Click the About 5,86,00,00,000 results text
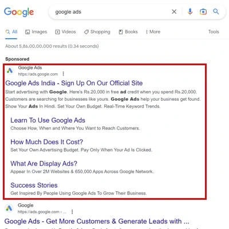 [52, 46]
